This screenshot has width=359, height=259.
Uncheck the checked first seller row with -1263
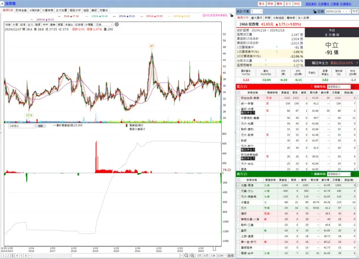tap(238, 185)
